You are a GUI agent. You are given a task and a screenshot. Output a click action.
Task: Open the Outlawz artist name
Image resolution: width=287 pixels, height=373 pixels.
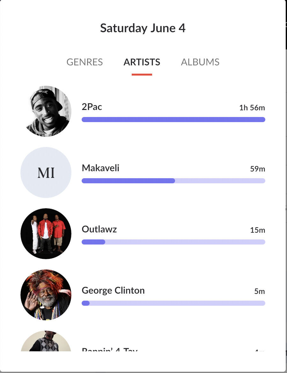pyautogui.click(x=99, y=229)
